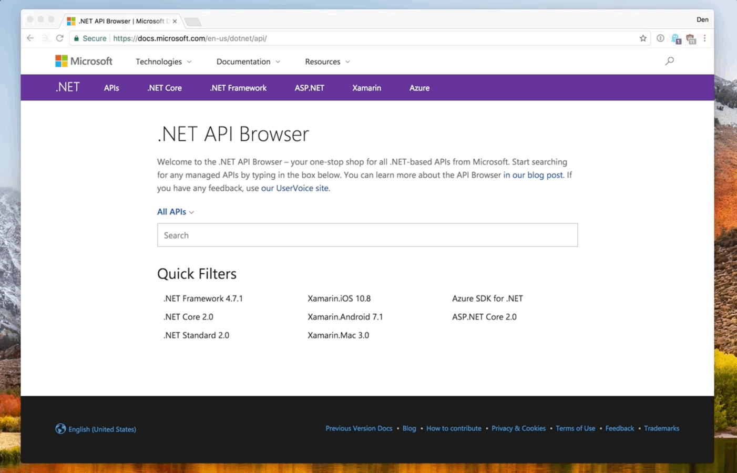Choose Xamarin.Mac 3.0 quick filter
Viewport: 737px width, 473px height.
coord(339,335)
